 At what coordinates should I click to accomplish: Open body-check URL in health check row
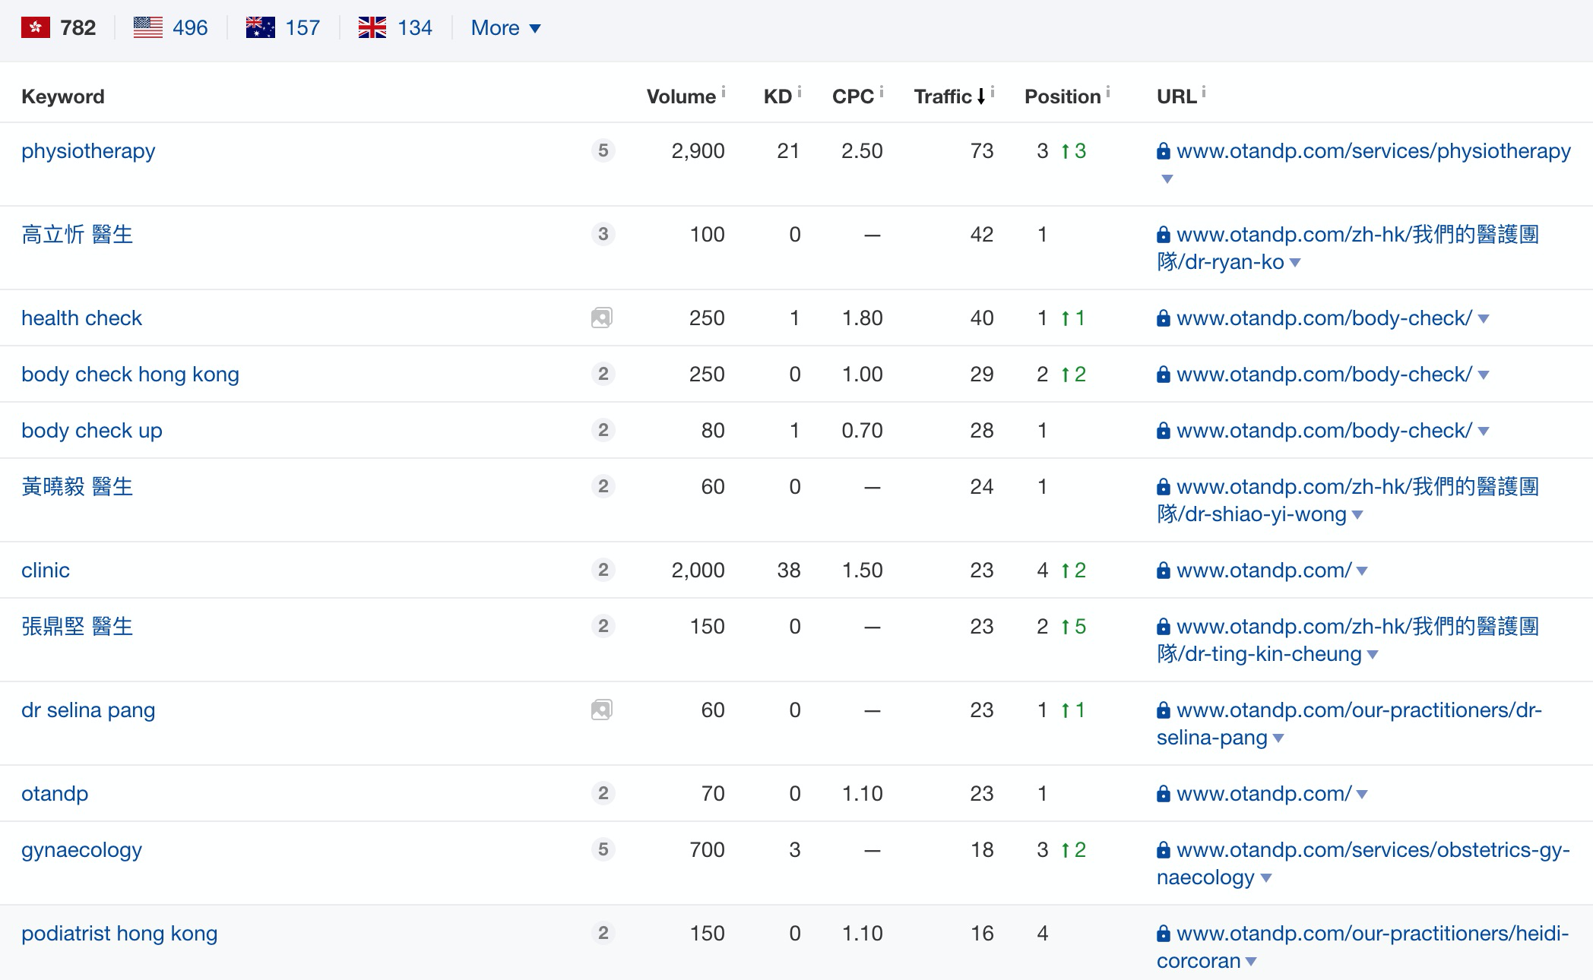tap(1324, 318)
